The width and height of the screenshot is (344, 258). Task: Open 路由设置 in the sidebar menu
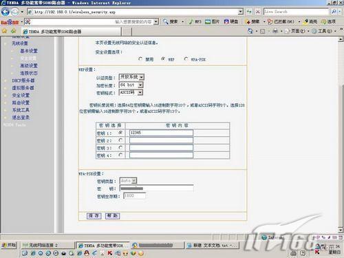point(21,103)
